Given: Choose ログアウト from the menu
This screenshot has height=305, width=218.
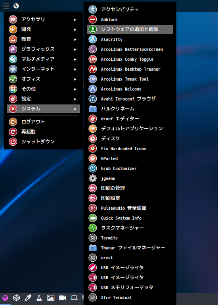Looking at the screenshot, I should click(44, 122).
